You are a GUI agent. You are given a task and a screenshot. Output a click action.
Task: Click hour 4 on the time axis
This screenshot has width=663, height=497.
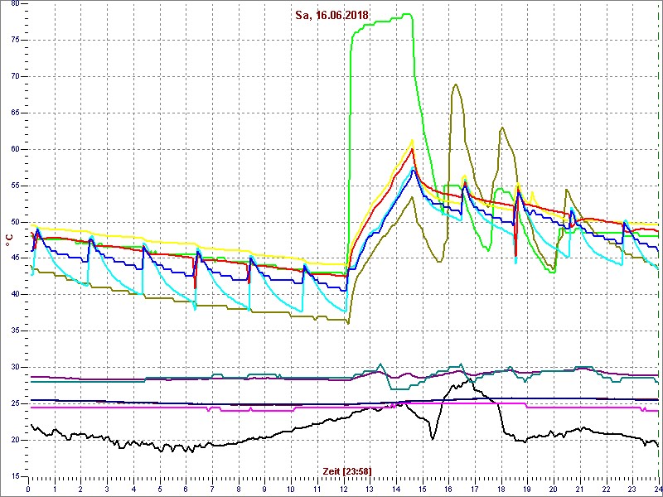click(133, 489)
